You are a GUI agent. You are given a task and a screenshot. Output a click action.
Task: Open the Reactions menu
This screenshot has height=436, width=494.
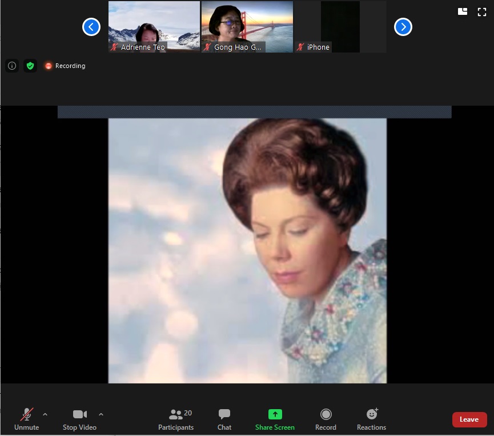point(371,419)
